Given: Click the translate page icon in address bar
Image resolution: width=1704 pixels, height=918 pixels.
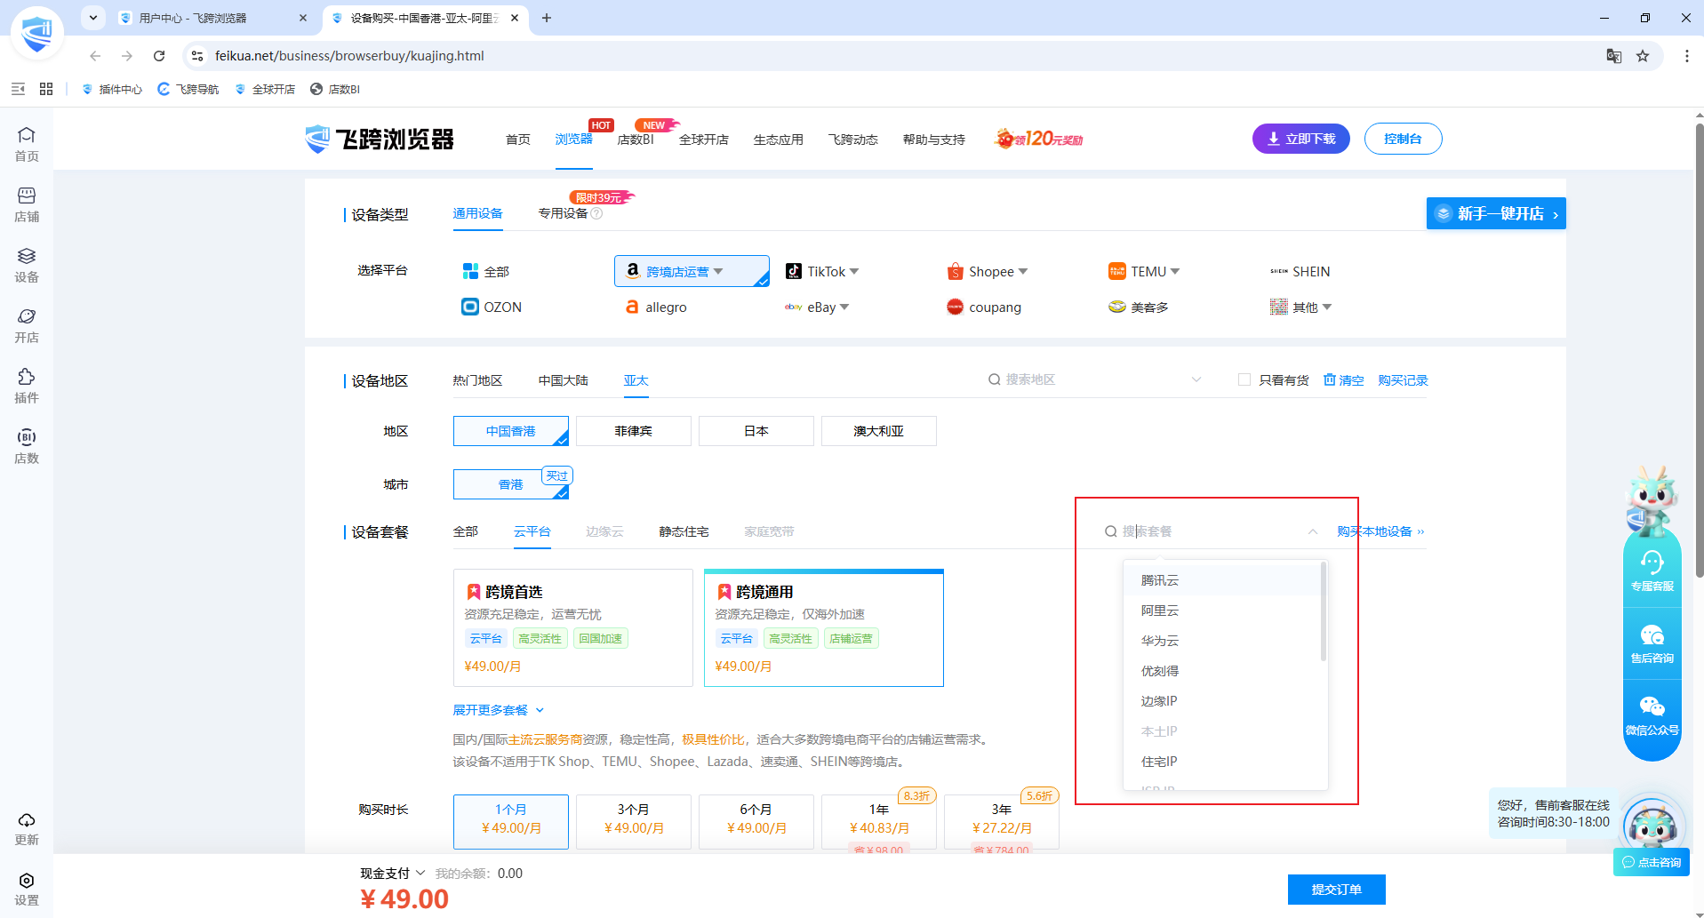Looking at the screenshot, I should click(x=1614, y=56).
